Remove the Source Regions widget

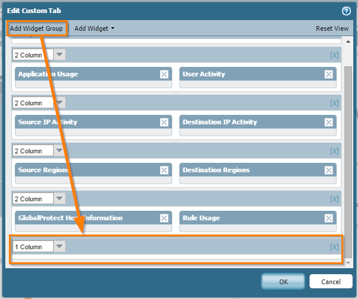coord(164,170)
